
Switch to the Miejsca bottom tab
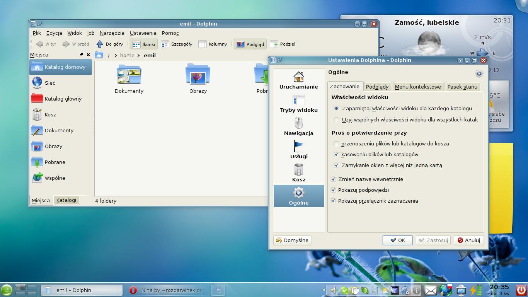coord(41,200)
